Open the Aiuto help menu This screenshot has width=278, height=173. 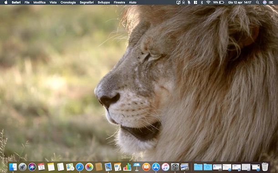click(133, 2)
